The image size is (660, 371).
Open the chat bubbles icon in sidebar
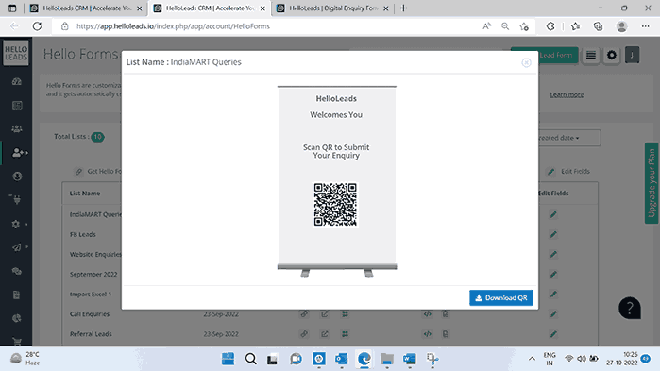tap(17, 271)
